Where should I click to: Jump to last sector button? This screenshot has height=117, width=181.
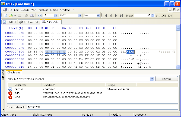coord(121,16)
